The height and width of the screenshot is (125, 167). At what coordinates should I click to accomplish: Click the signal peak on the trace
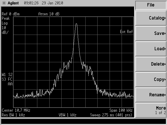[x=76, y=24]
